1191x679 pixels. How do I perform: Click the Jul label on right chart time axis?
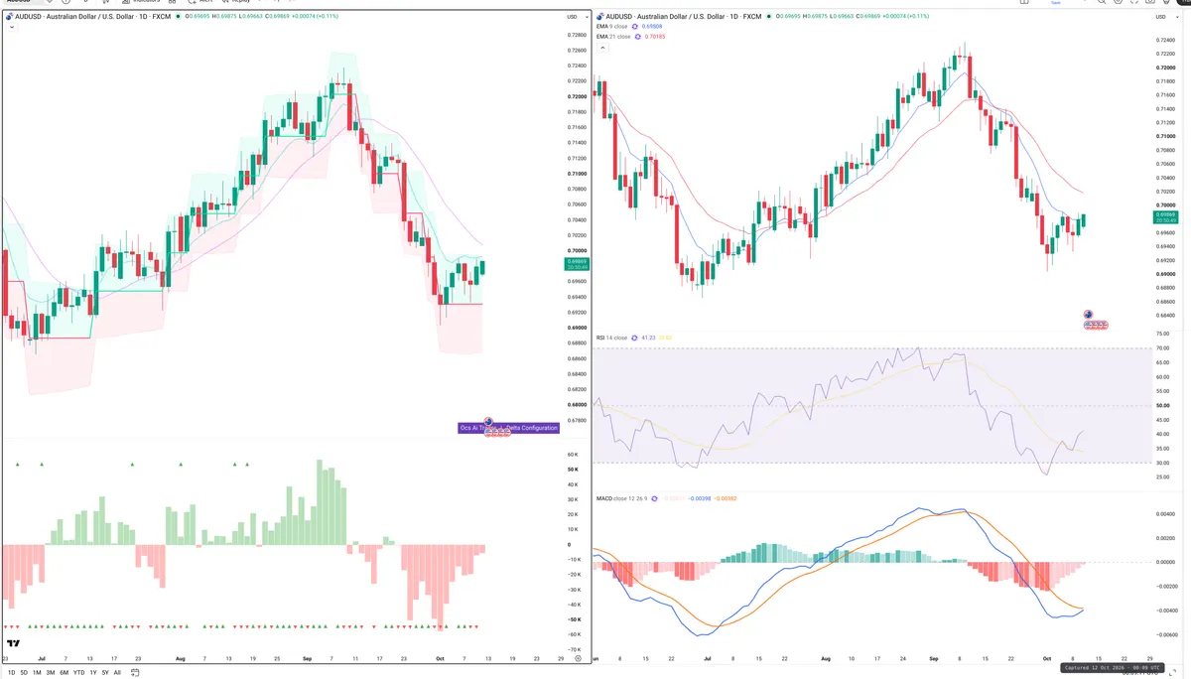point(708,657)
